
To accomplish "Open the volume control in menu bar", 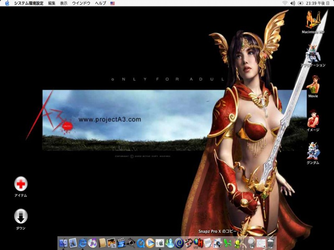I will click(x=293, y=3).
